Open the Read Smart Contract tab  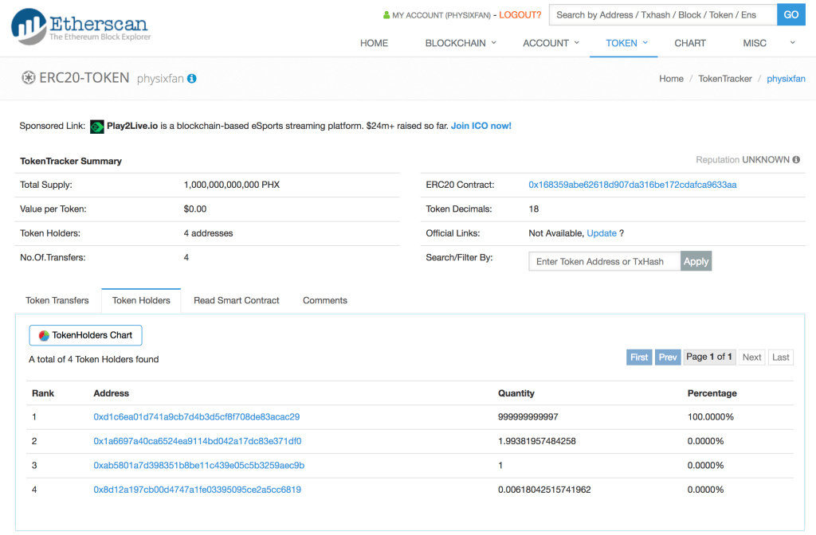coord(236,300)
